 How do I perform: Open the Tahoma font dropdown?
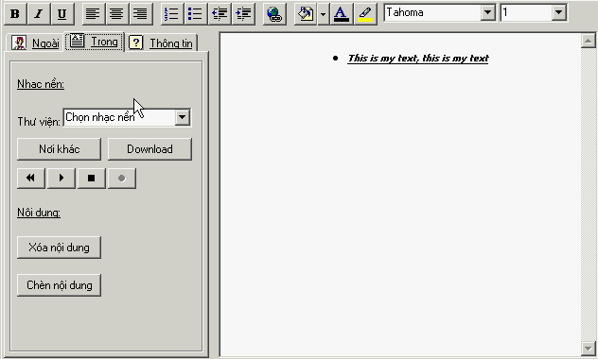pos(487,12)
